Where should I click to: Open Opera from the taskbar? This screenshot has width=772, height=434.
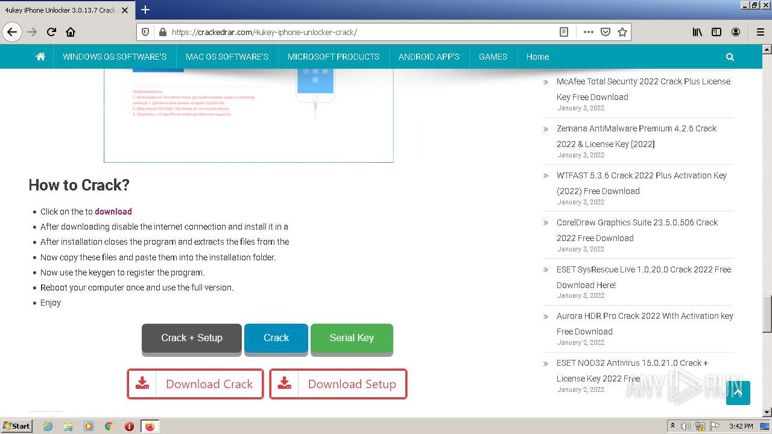pyautogui.click(x=129, y=426)
